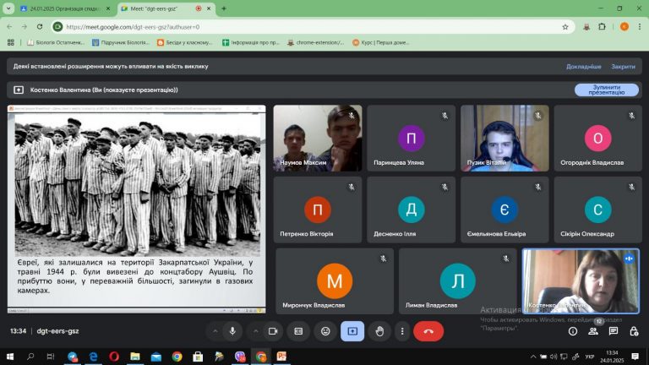Open PowerPoint from the taskbar

click(281, 357)
